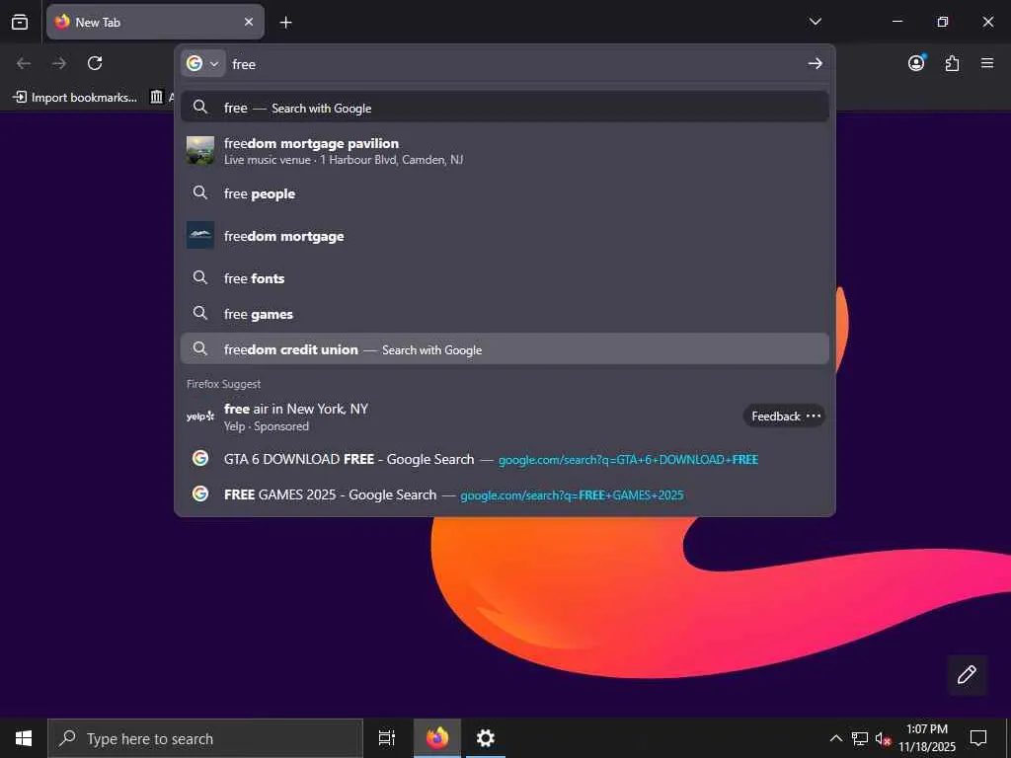Close the New Tab tab
The height and width of the screenshot is (758, 1011).
pyautogui.click(x=248, y=22)
